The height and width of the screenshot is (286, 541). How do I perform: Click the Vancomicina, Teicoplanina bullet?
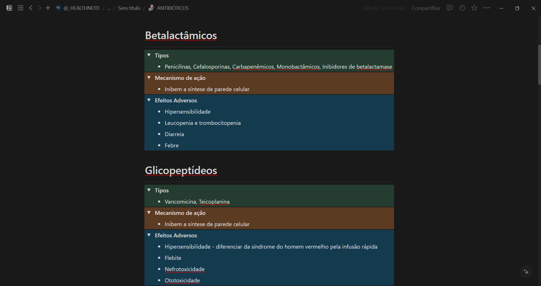coord(197,202)
